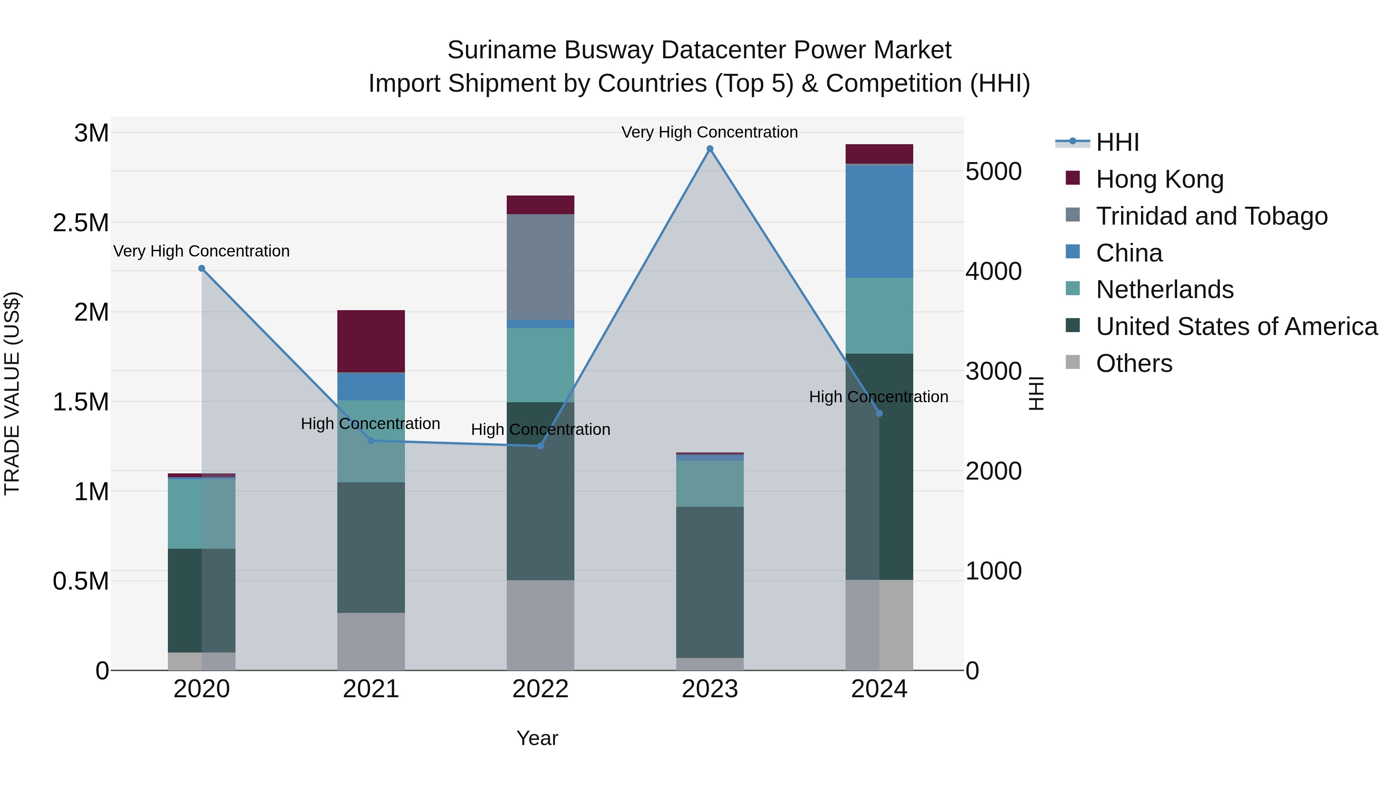1399x787 pixels.
Task: Click the 2022 High Concentration annotation
Action: (x=541, y=429)
